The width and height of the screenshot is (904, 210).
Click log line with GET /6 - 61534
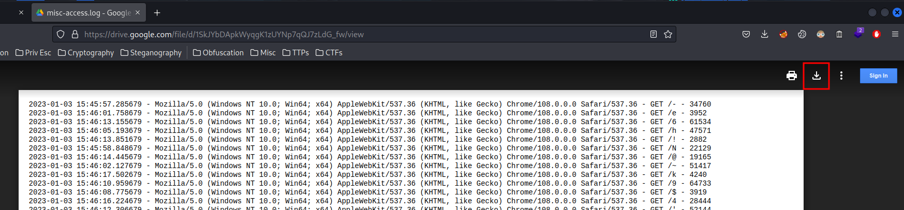point(370,122)
